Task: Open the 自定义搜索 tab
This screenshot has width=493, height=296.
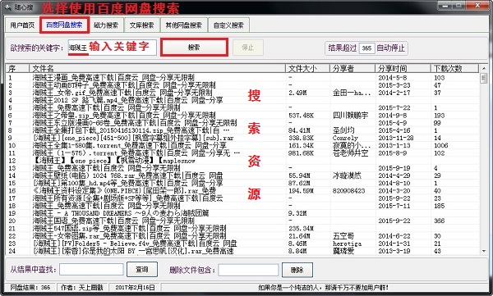Action: [228, 25]
